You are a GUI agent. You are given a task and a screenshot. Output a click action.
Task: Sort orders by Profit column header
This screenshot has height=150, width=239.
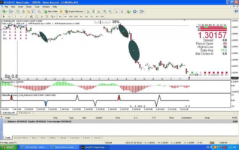[234, 118]
